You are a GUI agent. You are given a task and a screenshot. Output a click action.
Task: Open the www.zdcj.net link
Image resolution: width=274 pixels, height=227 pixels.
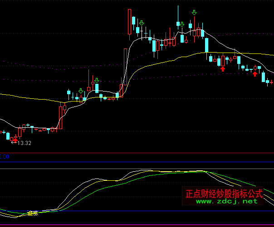[x=226, y=201]
